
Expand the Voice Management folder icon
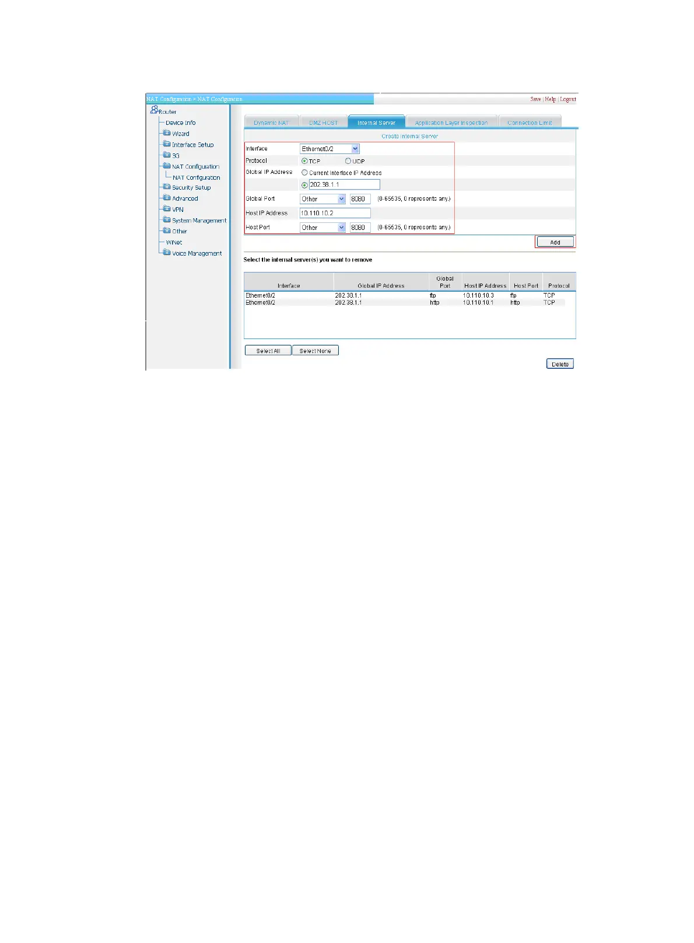click(167, 253)
